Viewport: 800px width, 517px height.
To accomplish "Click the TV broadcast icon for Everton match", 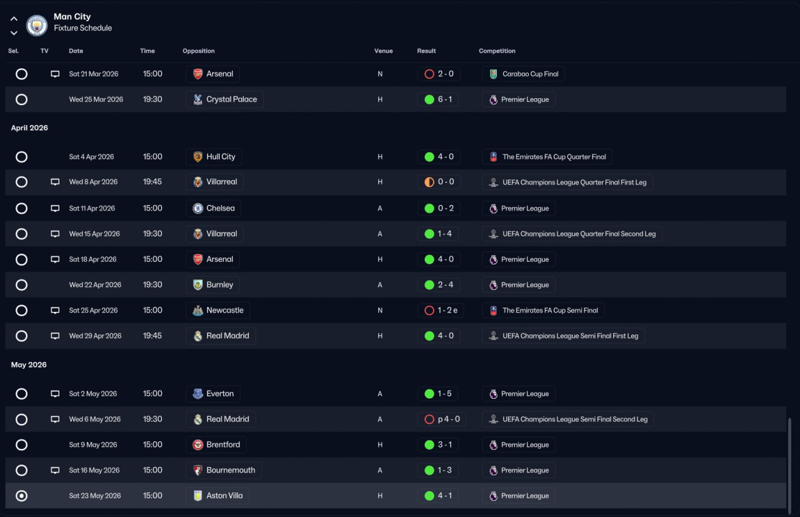I will 55,394.
